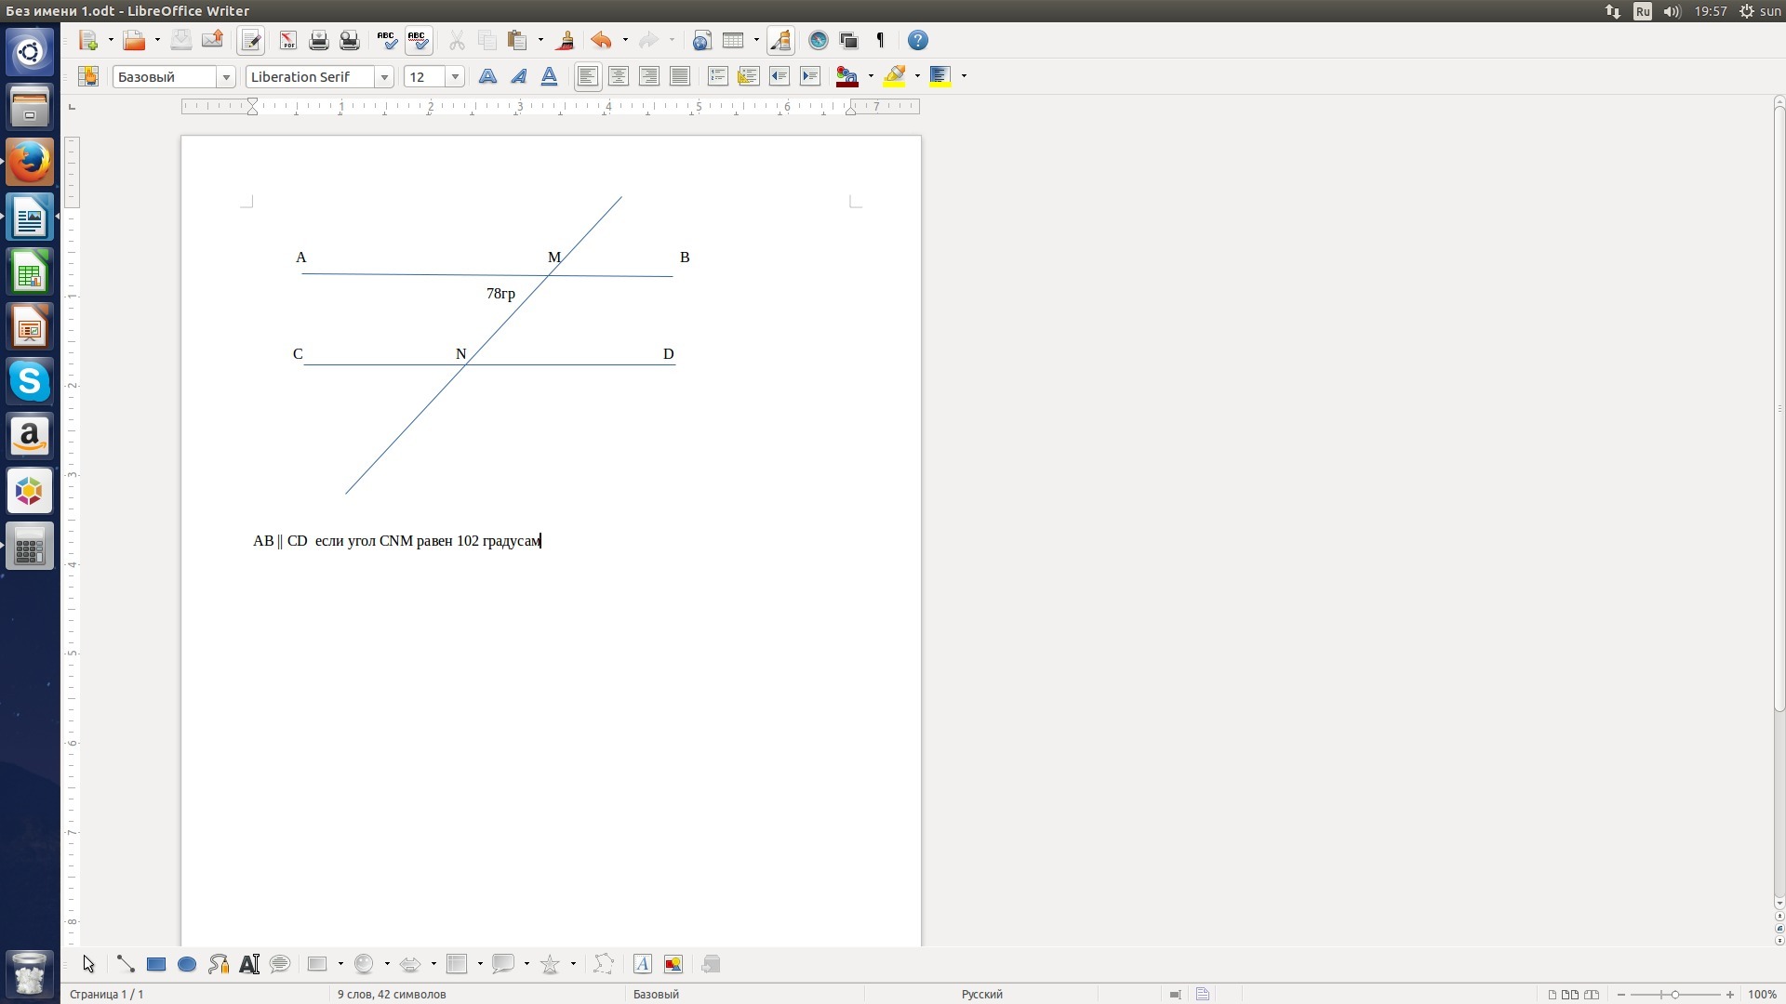Select the Line drawing tool
This screenshot has height=1004, width=1786.
pos(125,964)
